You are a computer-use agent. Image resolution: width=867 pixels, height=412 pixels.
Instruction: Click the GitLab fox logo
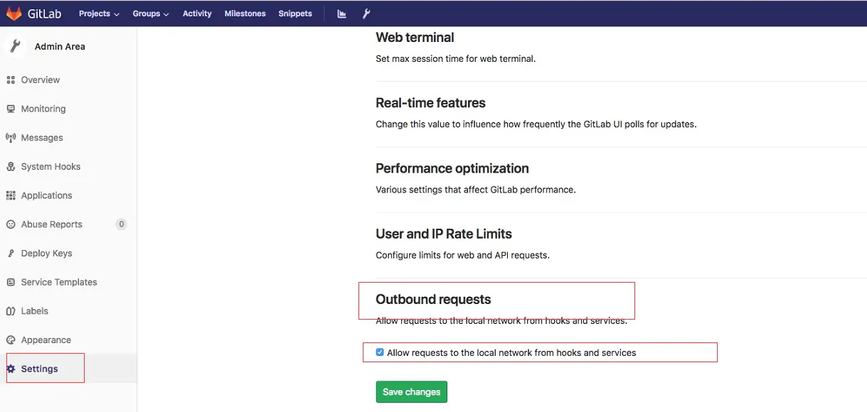coord(15,13)
